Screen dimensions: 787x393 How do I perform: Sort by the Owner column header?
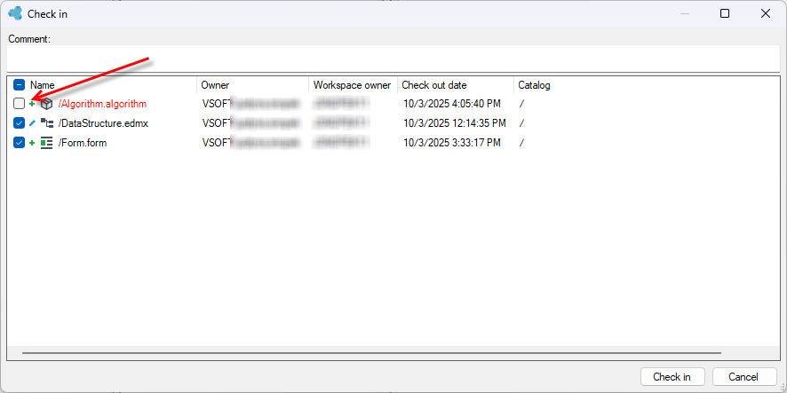215,85
